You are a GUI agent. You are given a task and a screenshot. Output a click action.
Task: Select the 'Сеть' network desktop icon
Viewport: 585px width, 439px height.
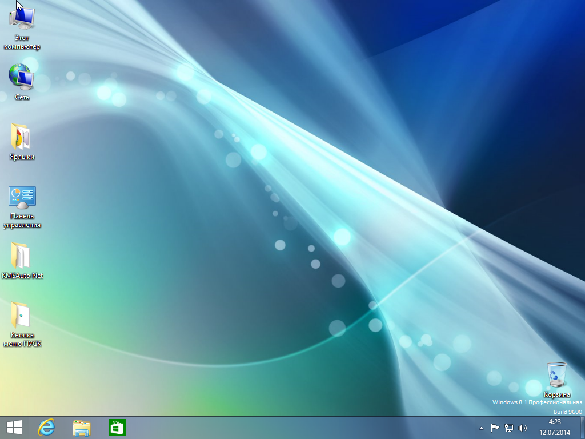tap(22, 77)
